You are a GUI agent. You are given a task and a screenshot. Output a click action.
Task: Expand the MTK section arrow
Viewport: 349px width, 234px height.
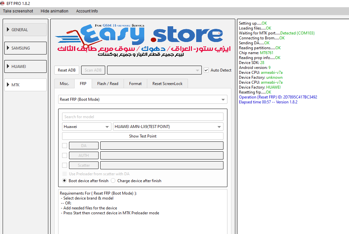[x=8, y=85]
